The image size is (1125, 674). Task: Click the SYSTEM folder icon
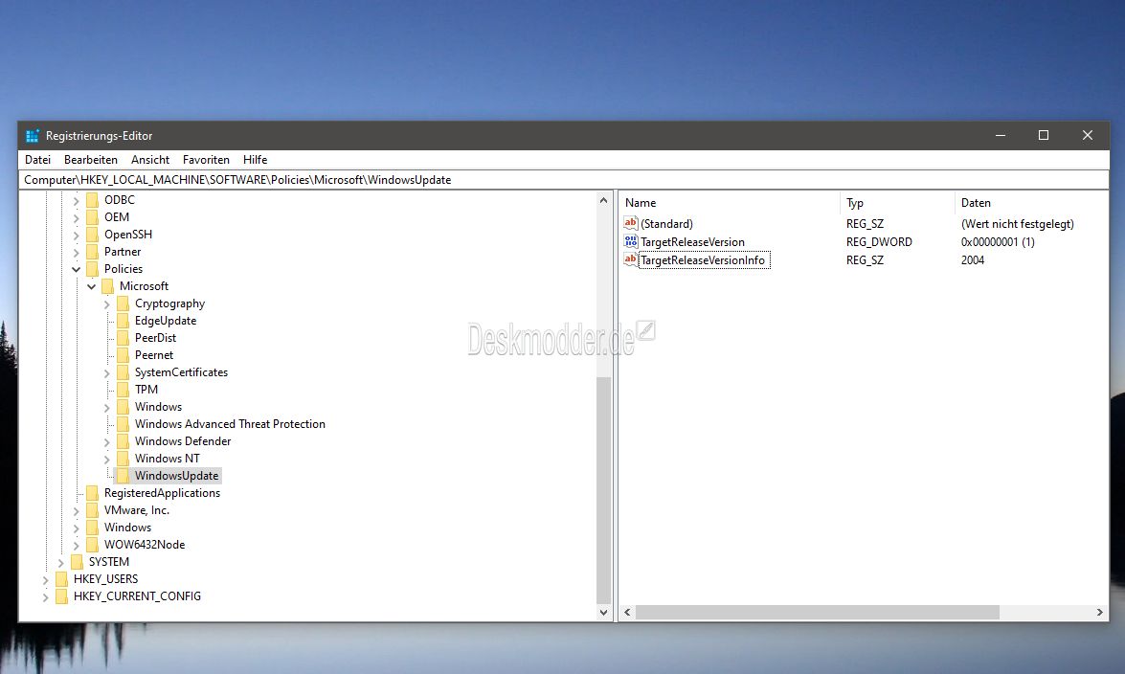coord(77,562)
